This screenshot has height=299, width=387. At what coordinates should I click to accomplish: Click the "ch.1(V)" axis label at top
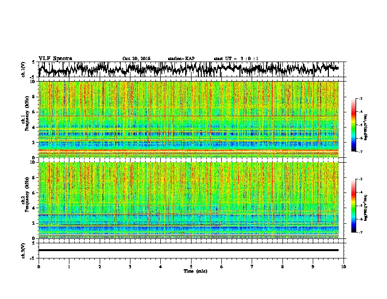point(23,69)
